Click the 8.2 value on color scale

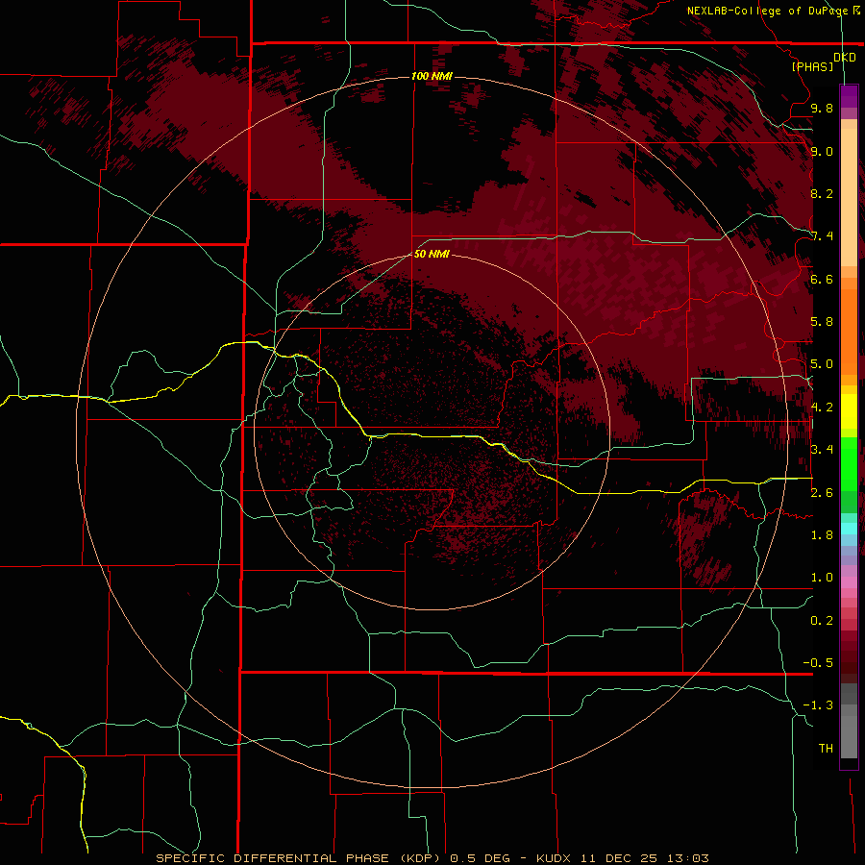(x=822, y=193)
